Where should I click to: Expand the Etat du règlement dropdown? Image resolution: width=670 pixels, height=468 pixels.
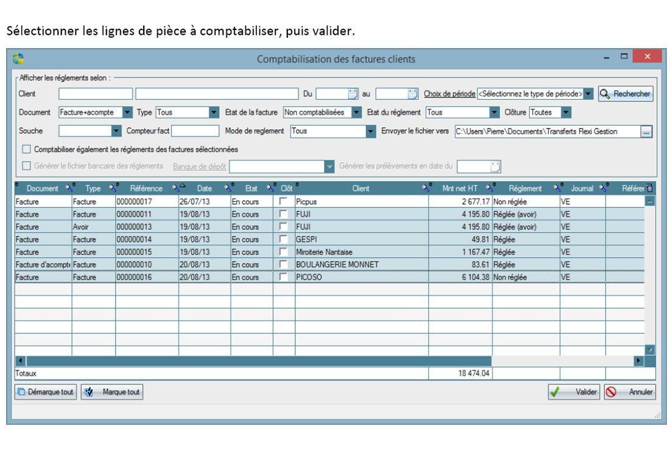click(494, 112)
